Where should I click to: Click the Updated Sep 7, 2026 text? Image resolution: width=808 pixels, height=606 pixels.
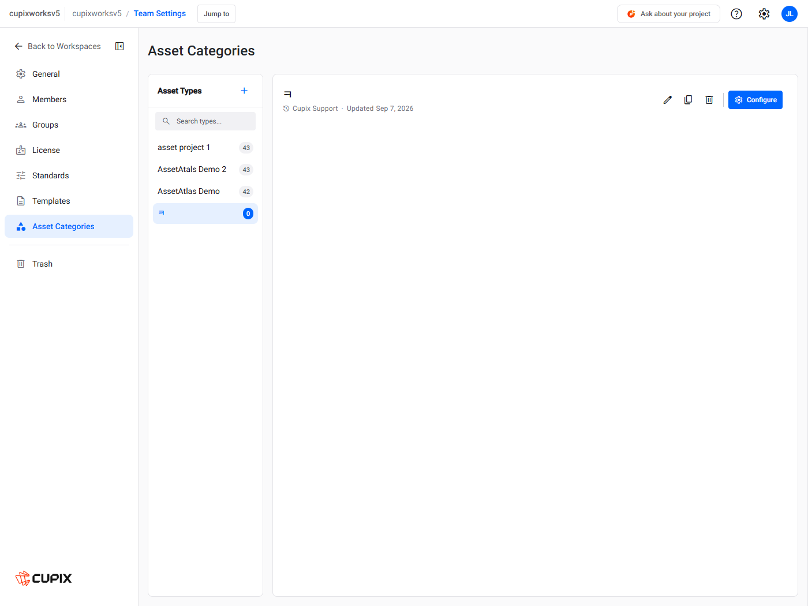point(380,109)
